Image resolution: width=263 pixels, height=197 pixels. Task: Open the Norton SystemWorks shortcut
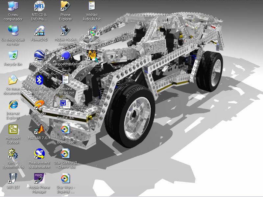(x=13, y=154)
